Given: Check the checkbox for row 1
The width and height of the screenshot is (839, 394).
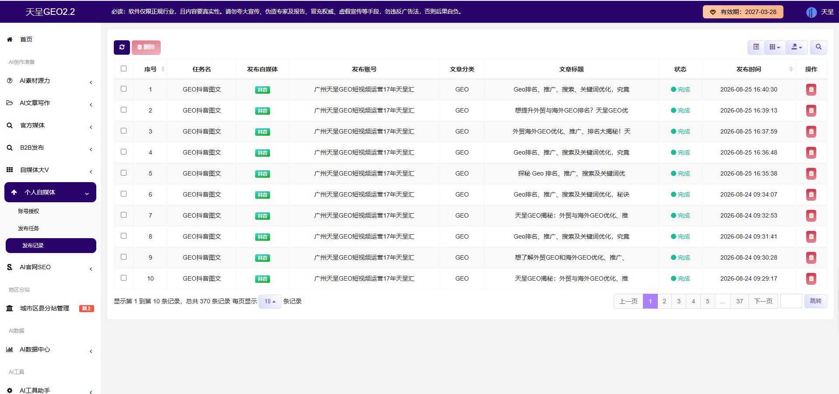Looking at the screenshot, I should tap(123, 89).
